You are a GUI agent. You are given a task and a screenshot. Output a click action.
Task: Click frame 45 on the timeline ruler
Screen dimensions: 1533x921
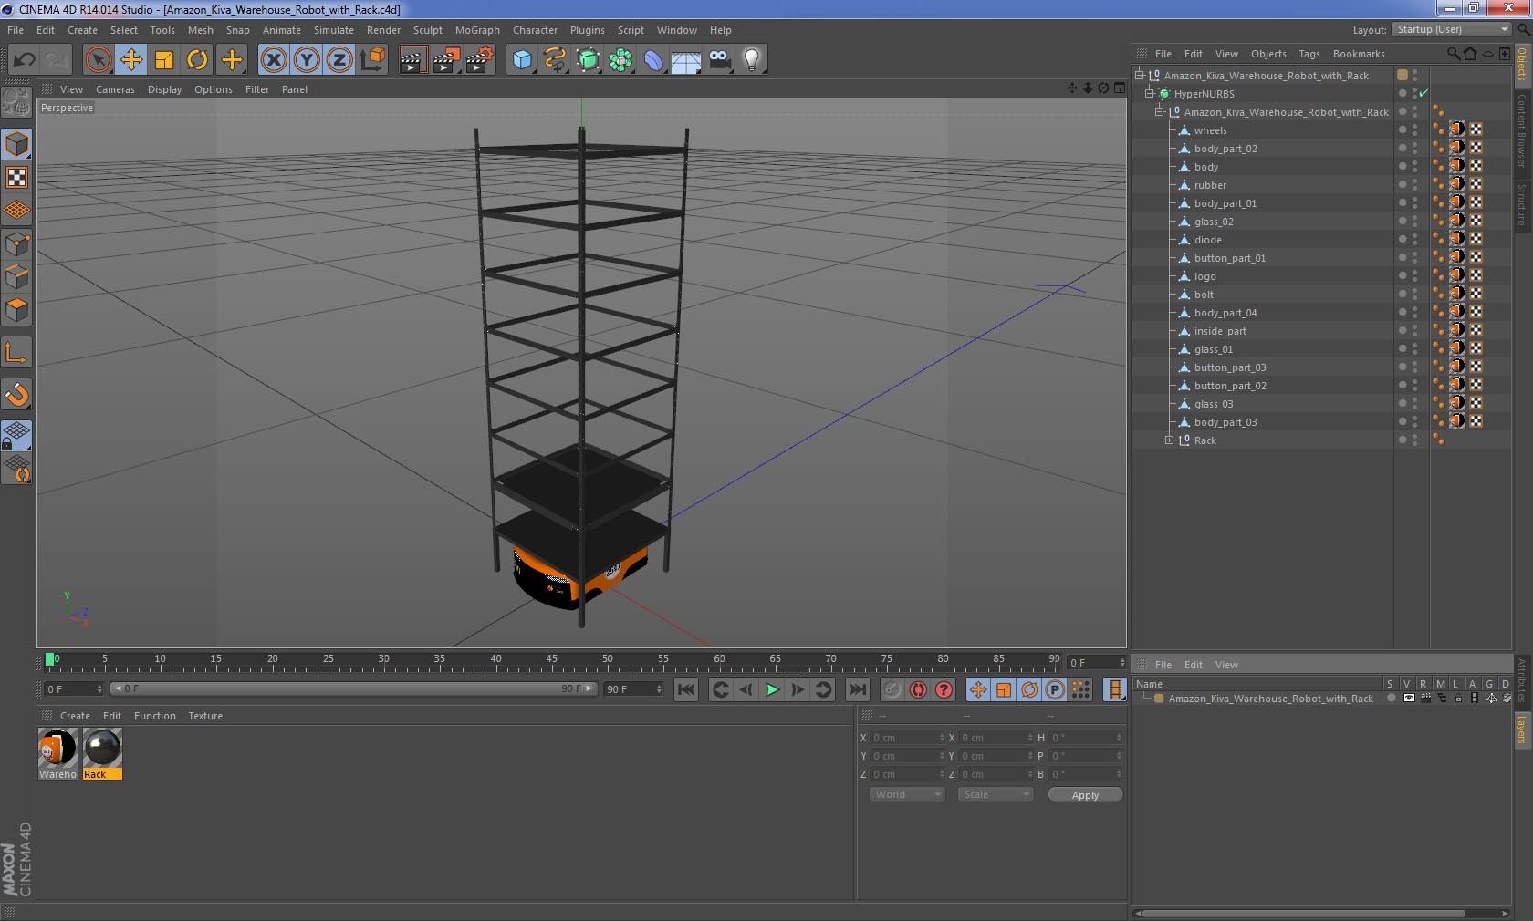click(551, 660)
